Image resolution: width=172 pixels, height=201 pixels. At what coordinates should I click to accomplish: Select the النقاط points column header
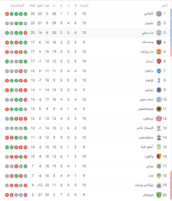[33, 6]
